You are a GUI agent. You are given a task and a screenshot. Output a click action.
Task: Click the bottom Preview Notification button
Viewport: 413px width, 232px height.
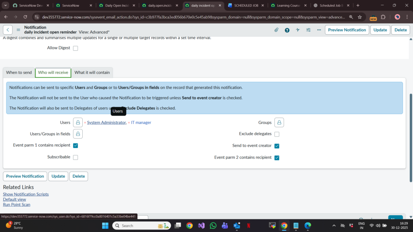[25, 176]
